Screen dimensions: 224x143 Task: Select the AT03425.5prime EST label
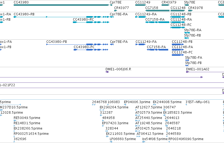[x=148, y=128]
